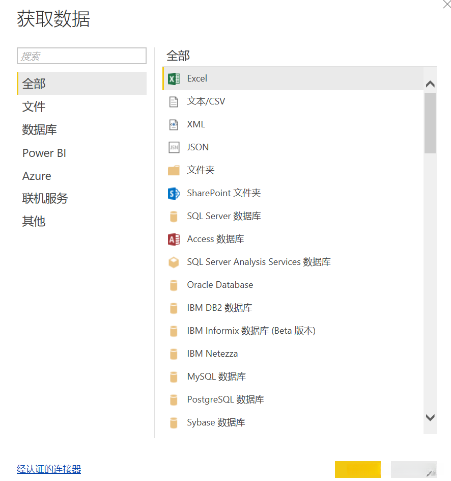The width and height of the screenshot is (451, 481).
Task: Click the Oracle Database cylinder icon
Action: pos(174,285)
